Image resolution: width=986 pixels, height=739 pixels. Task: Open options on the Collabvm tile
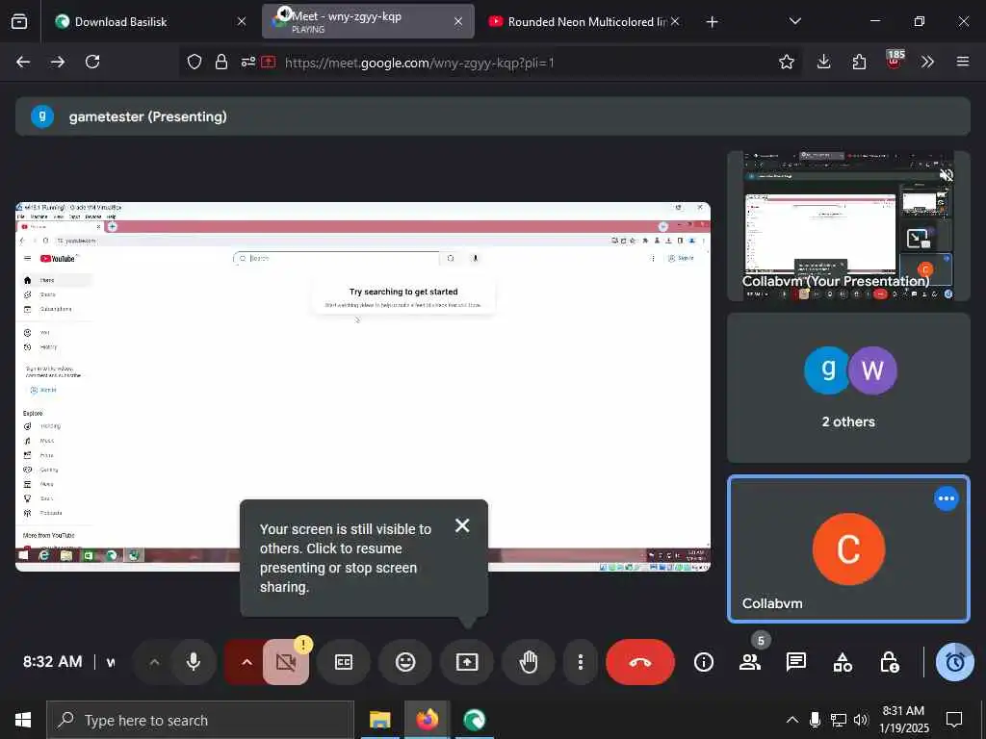point(946,498)
